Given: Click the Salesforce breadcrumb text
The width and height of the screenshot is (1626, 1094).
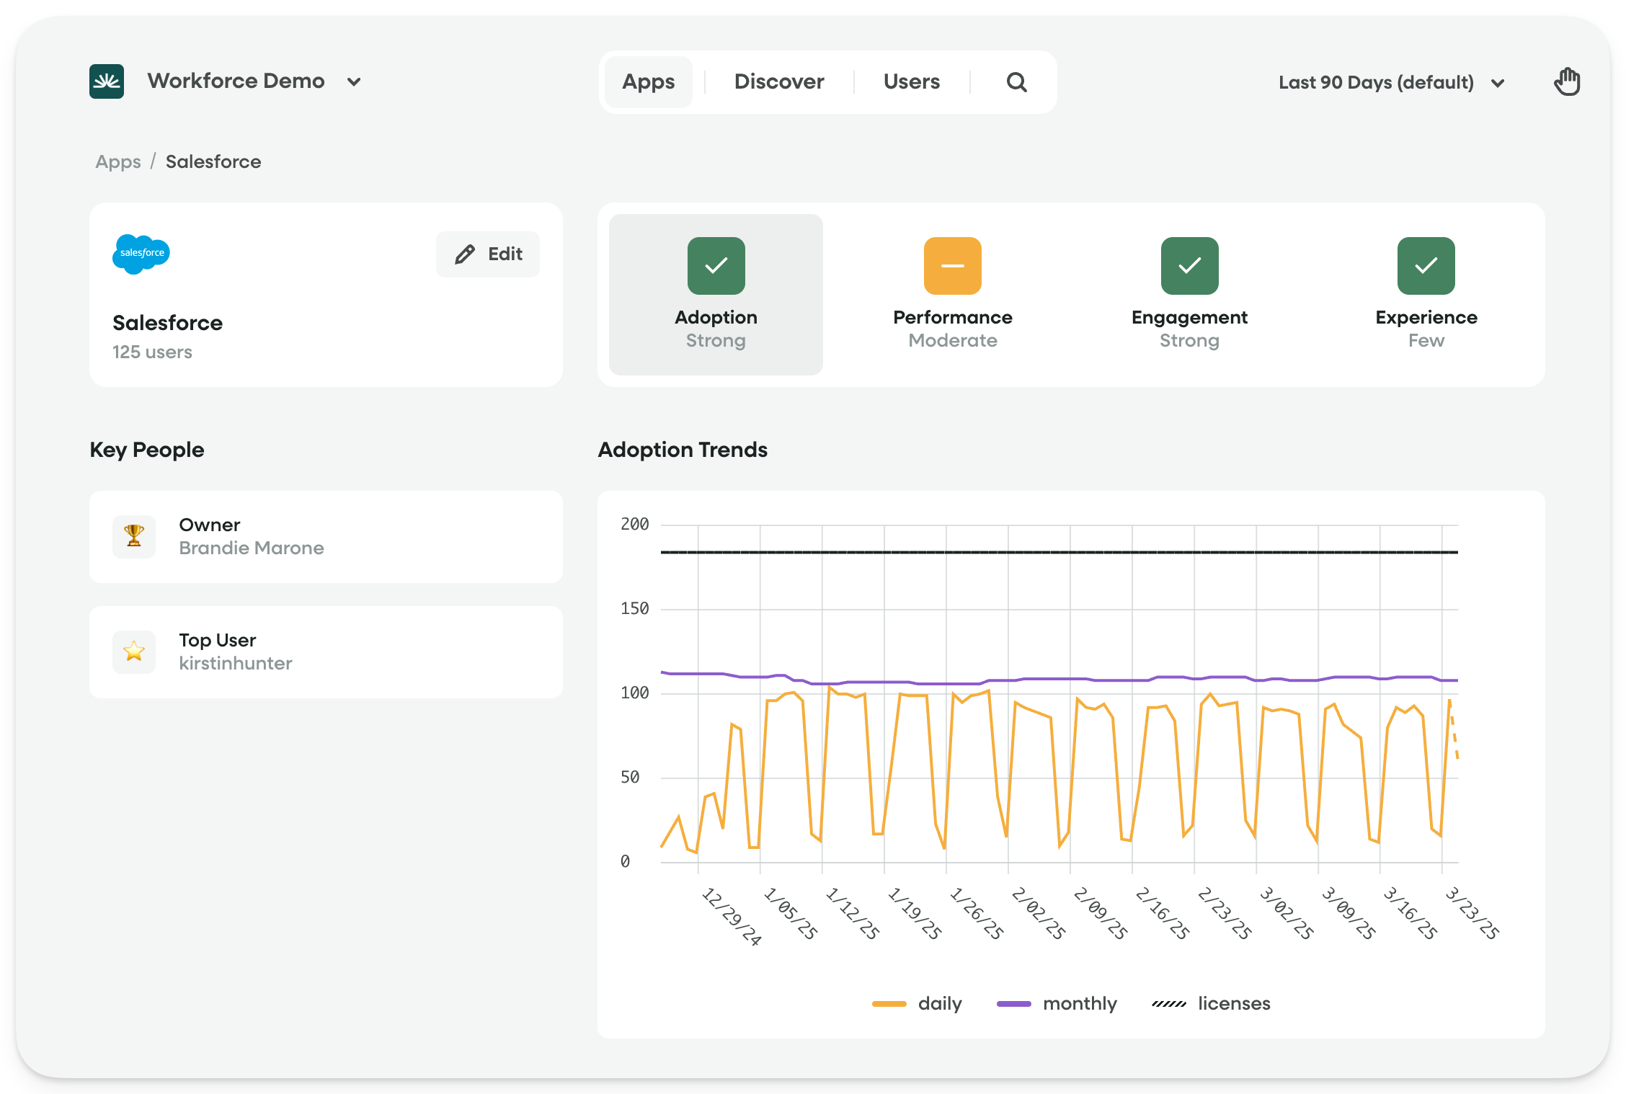Looking at the screenshot, I should 213,161.
